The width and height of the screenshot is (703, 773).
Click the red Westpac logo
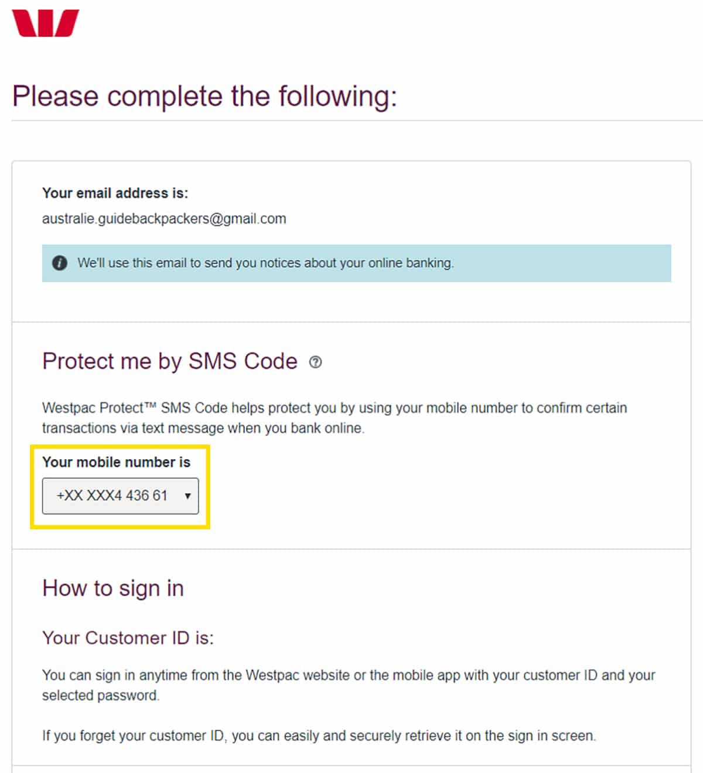point(45,23)
